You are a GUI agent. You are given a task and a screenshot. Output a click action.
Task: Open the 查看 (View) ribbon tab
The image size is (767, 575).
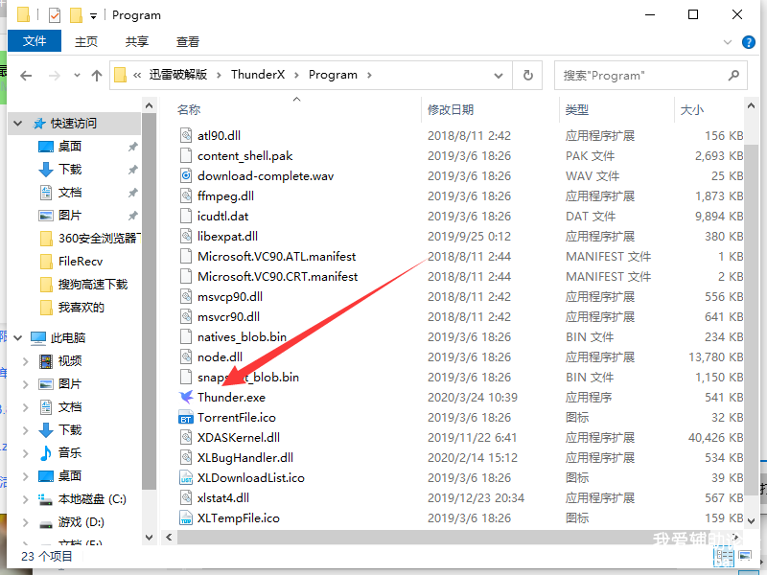pyautogui.click(x=188, y=41)
